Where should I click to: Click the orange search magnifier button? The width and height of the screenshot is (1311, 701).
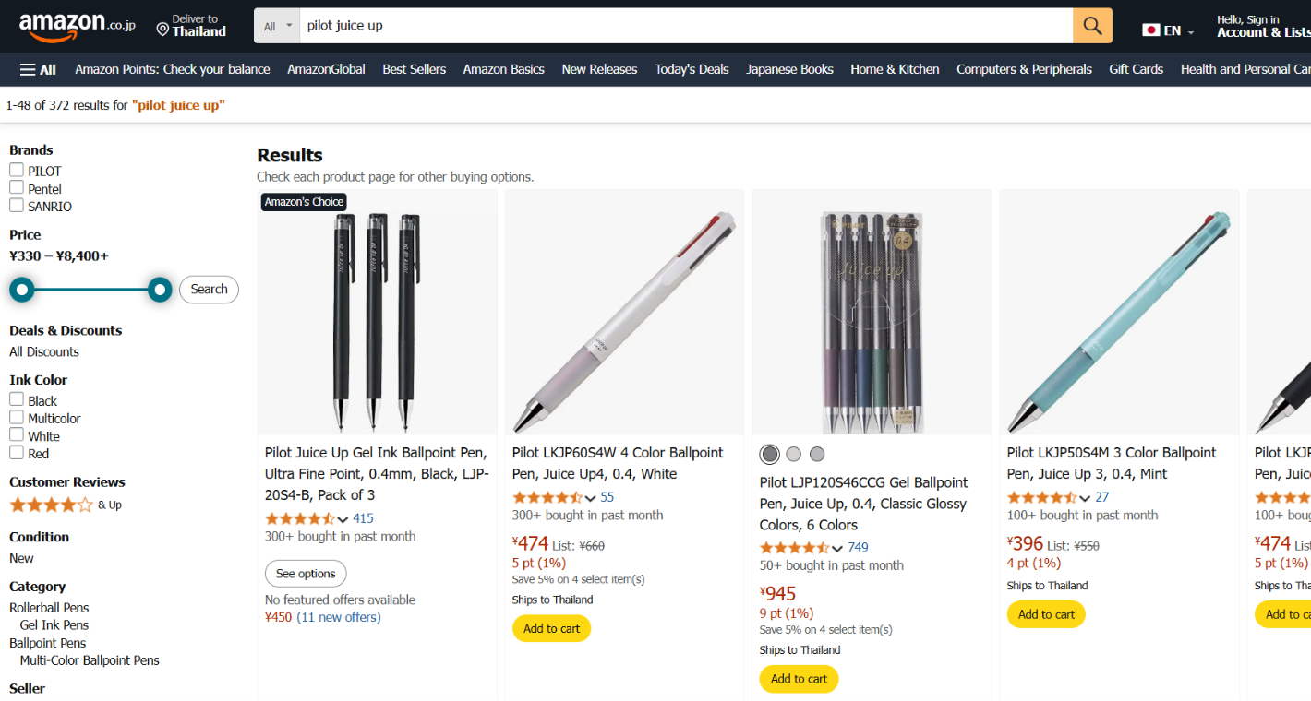coord(1092,26)
